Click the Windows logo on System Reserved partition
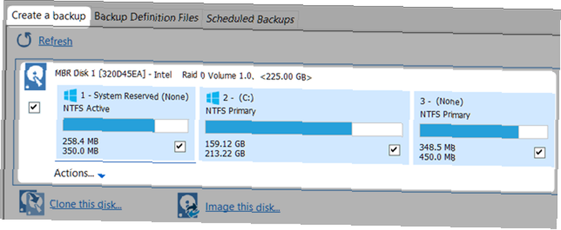 (70, 95)
